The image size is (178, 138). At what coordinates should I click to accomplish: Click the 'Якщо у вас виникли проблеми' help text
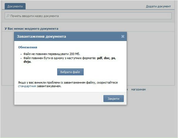tap(67, 83)
